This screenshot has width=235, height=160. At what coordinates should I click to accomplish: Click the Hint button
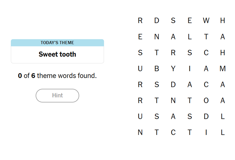(x=57, y=95)
